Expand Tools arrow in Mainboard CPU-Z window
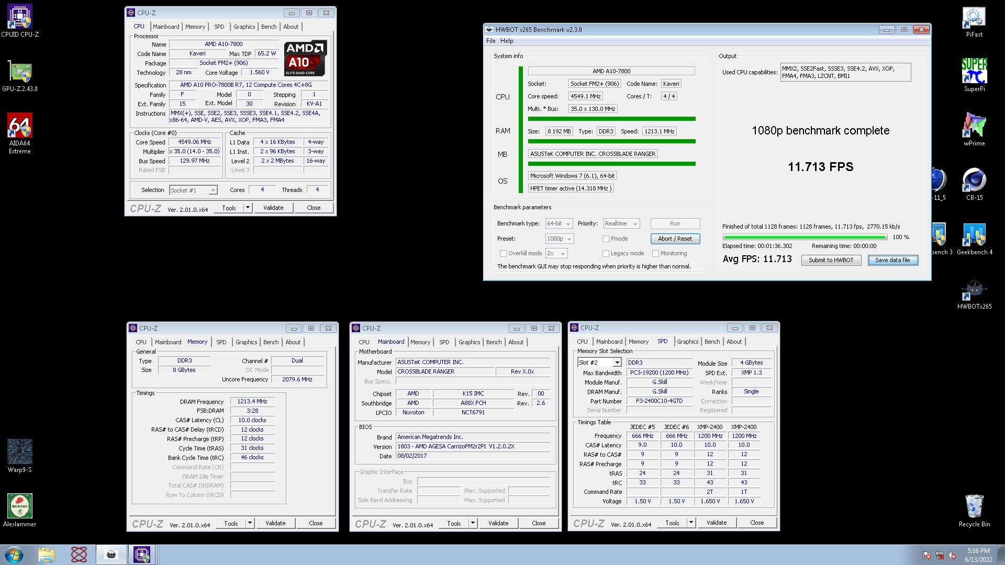This screenshot has width=1005, height=565. click(x=473, y=523)
